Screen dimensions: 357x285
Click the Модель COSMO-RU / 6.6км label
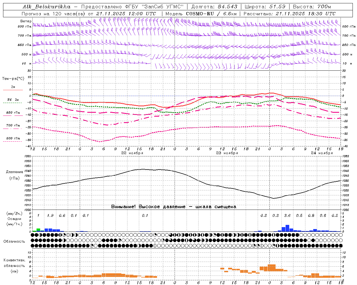[201, 14]
